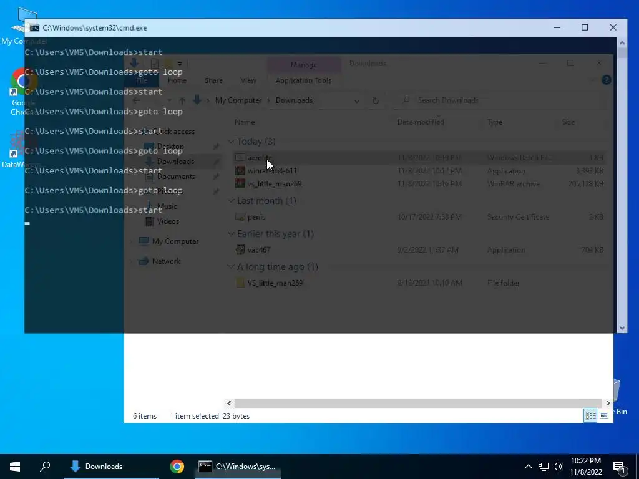Open the network status tray icon

(544, 467)
